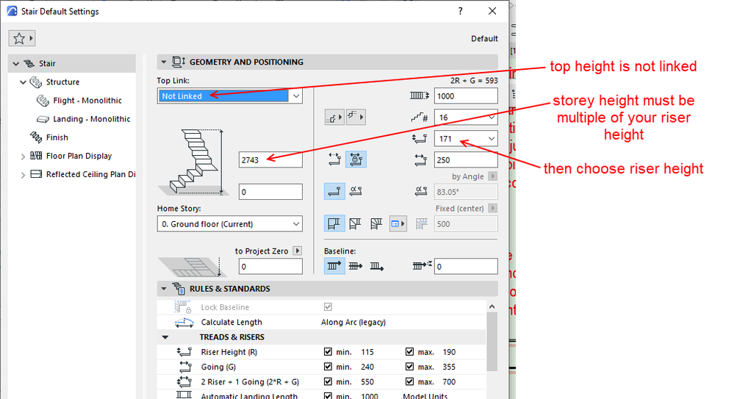The width and height of the screenshot is (734, 399).
Task: Toggle Riser Height min. checkbox
Action: coord(328,352)
